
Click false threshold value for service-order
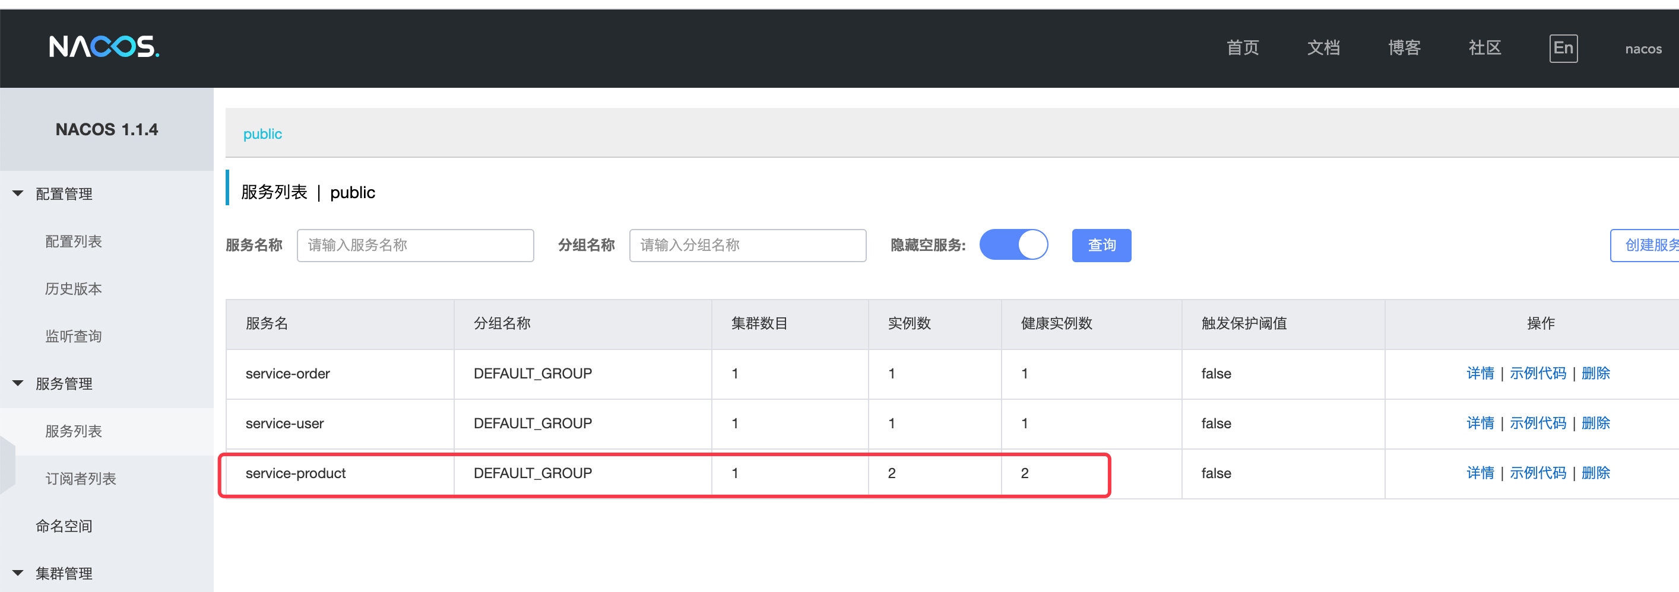(1217, 374)
